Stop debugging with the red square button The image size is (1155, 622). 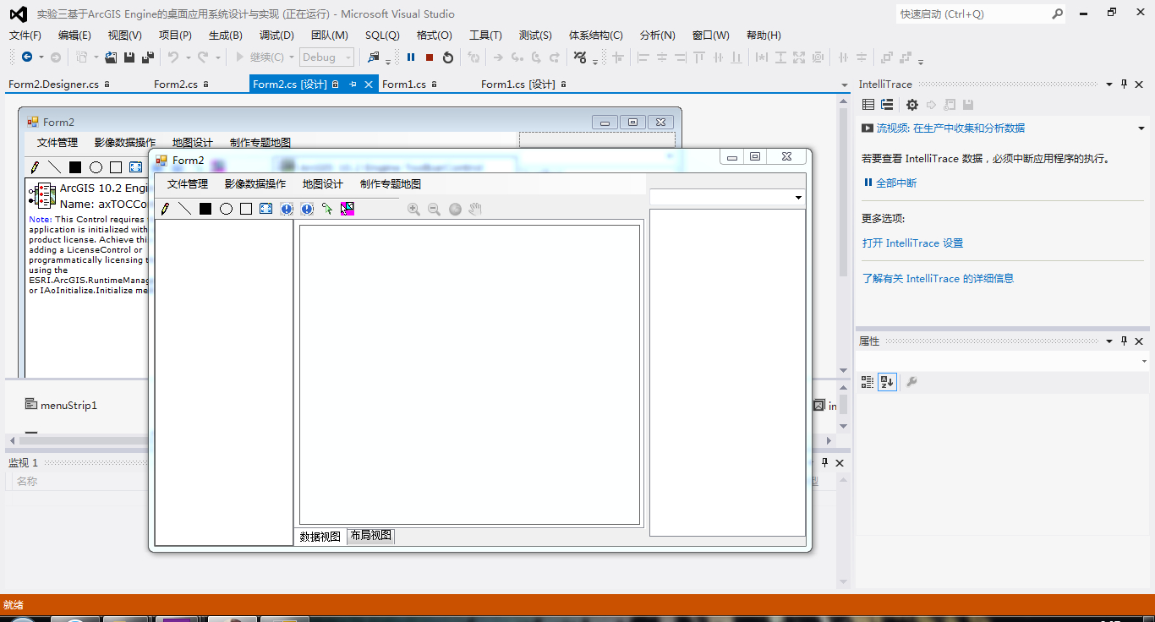click(x=430, y=57)
